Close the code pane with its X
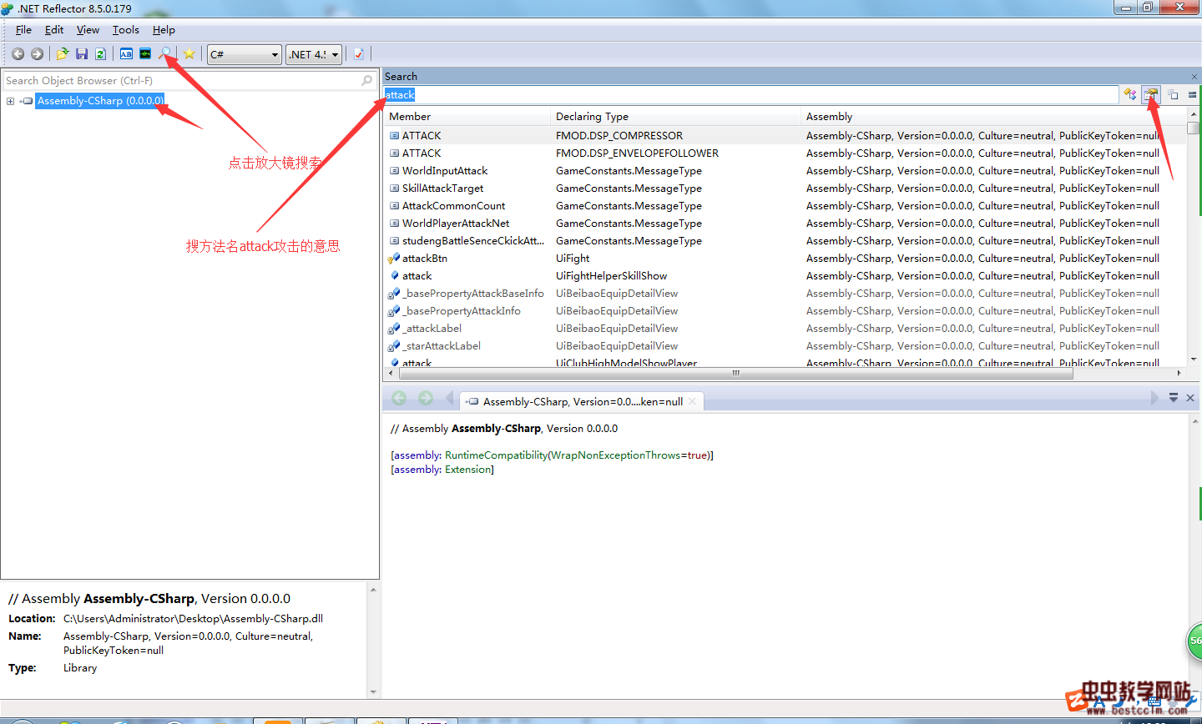This screenshot has width=1202, height=724. pyautogui.click(x=1191, y=399)
